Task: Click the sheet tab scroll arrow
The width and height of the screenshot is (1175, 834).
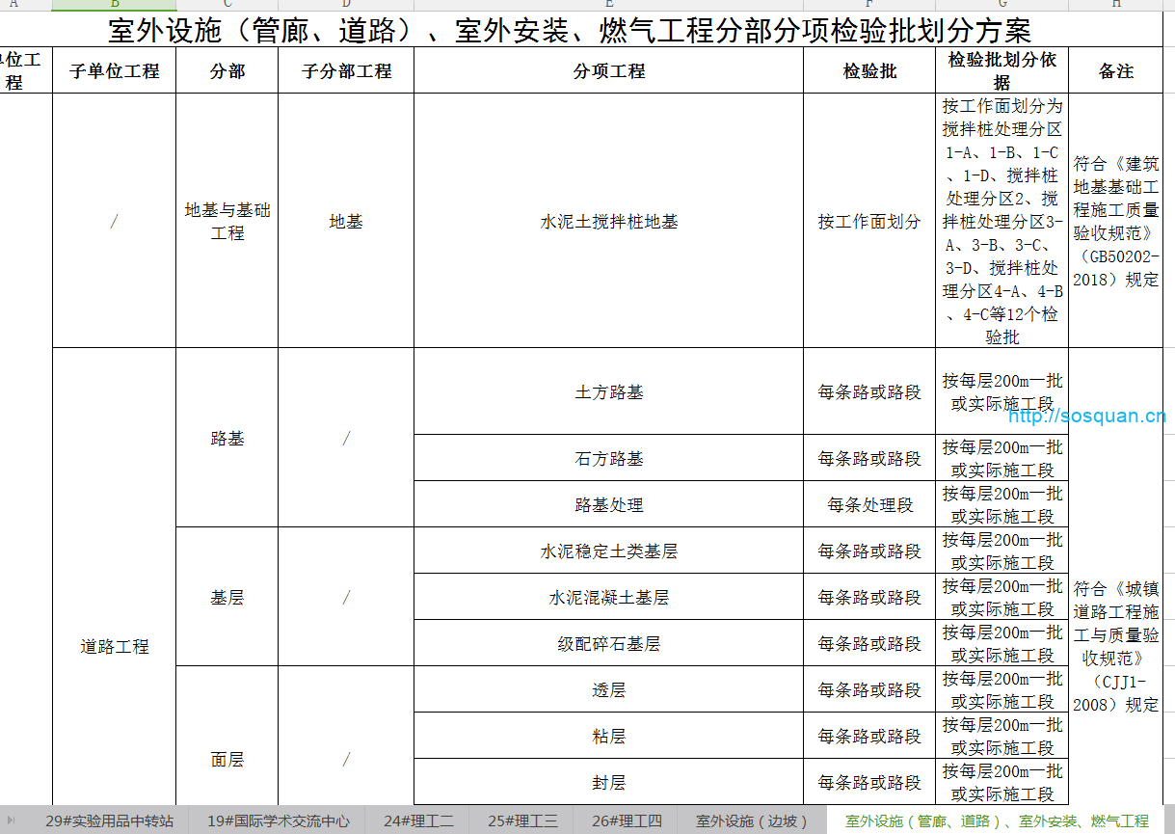Action: click(12, 821)
